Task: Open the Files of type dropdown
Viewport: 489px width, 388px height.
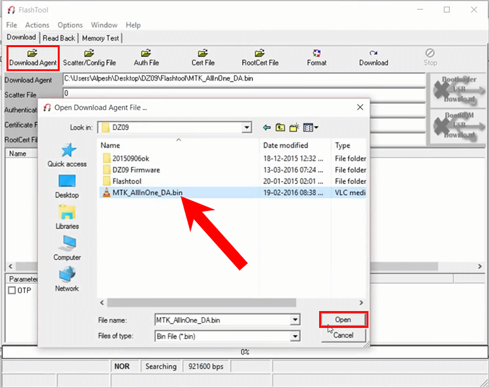Action: tap(295, 336)
